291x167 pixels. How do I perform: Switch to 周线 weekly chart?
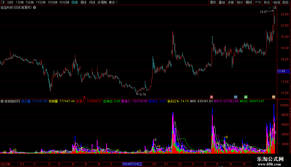[83, 2]
